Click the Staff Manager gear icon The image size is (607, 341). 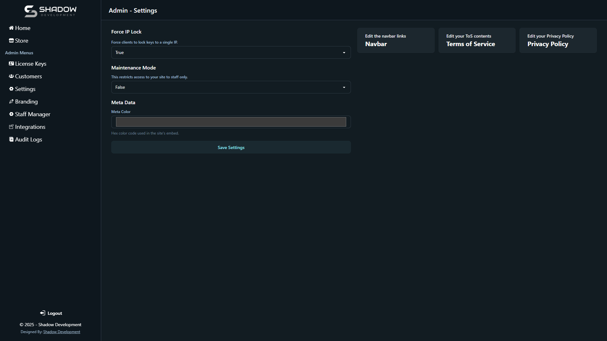pos(11,114)
